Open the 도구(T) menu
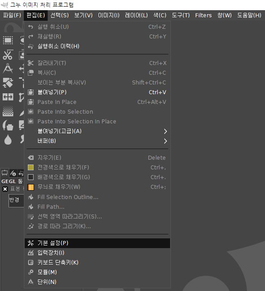The height and width of the screenshot is (291, 265). 181,15
